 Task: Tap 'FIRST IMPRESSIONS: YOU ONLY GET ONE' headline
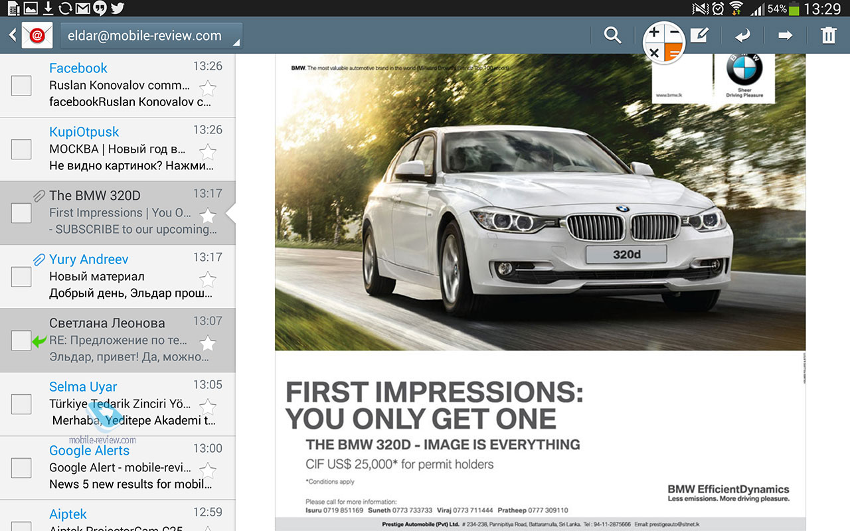[x=434, y=406]
